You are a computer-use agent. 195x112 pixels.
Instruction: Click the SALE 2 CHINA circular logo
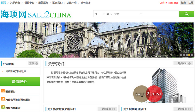coord(148,94)
